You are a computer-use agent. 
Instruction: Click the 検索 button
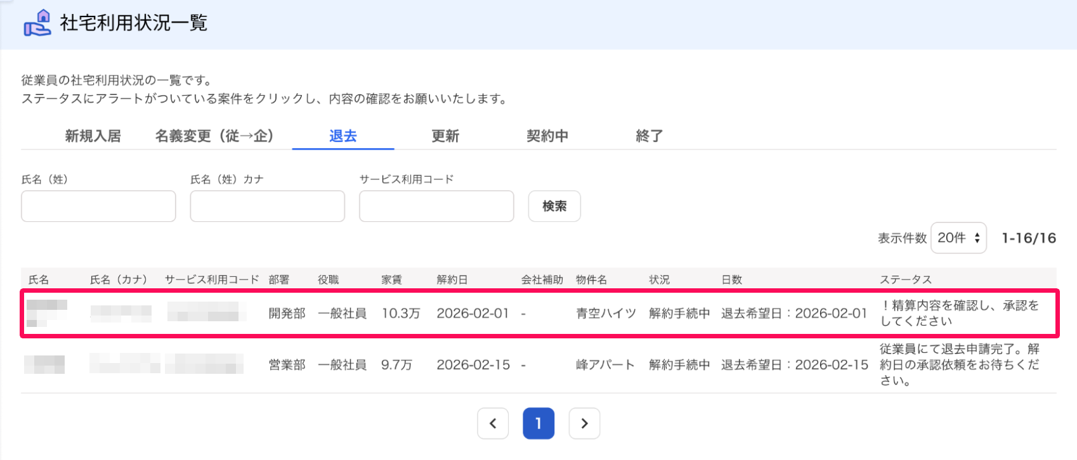(554, 206)
